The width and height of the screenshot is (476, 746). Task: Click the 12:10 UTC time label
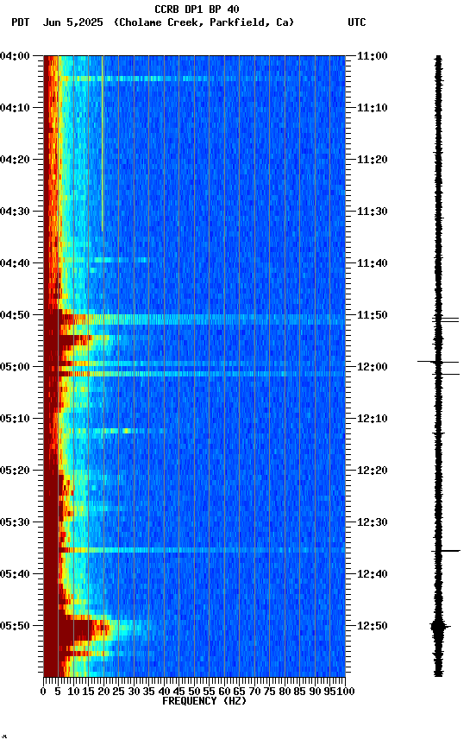click(373, 419)
